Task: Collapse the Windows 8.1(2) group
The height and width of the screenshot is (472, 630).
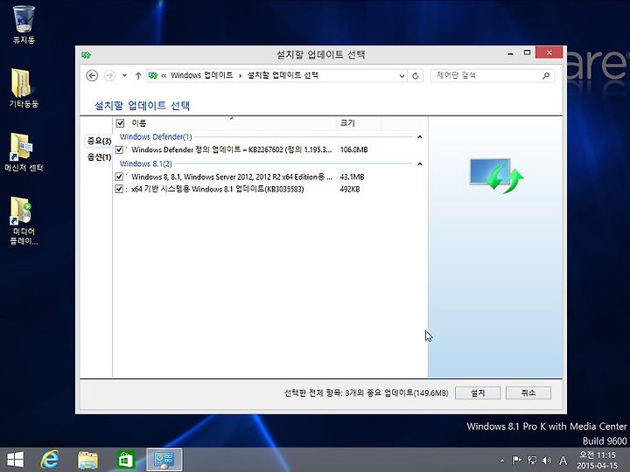Action: coord(419,163)
